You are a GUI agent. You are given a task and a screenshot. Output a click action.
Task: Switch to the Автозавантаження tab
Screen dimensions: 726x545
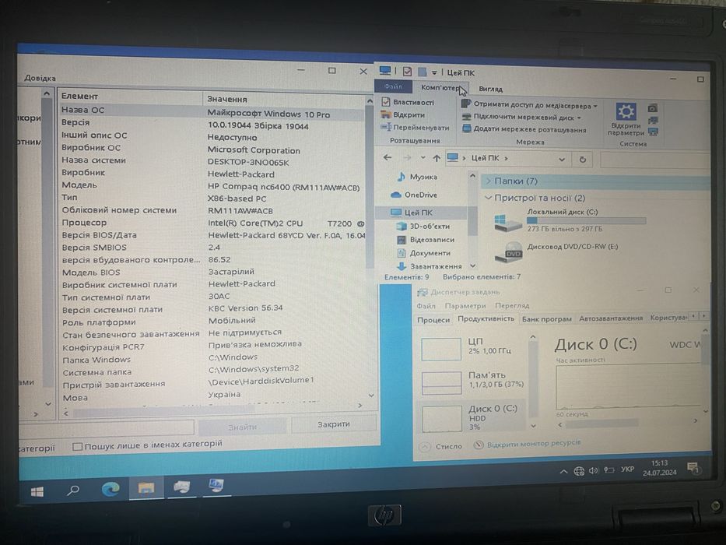point(610,318)
